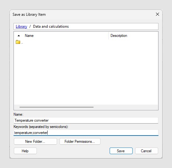Click the ascending sort arrow in header
This screenshot has width=172, height=168.
point(19,36)
